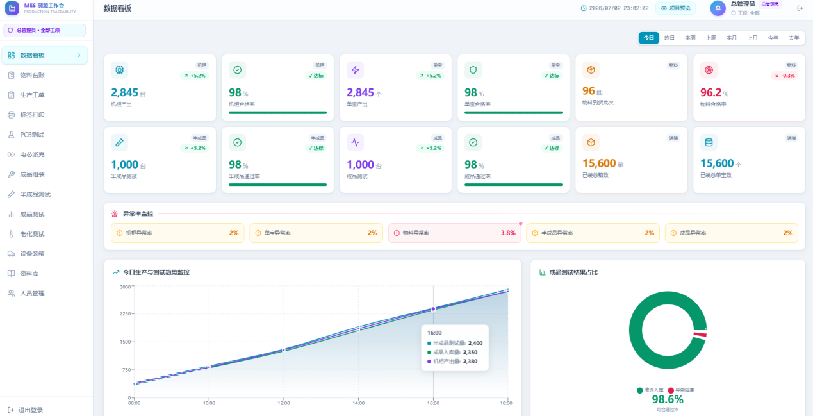The height and width of the screenshot is (416, 813).
Task: Select the 成品组装 wrench icon
Action: point(11,174)
